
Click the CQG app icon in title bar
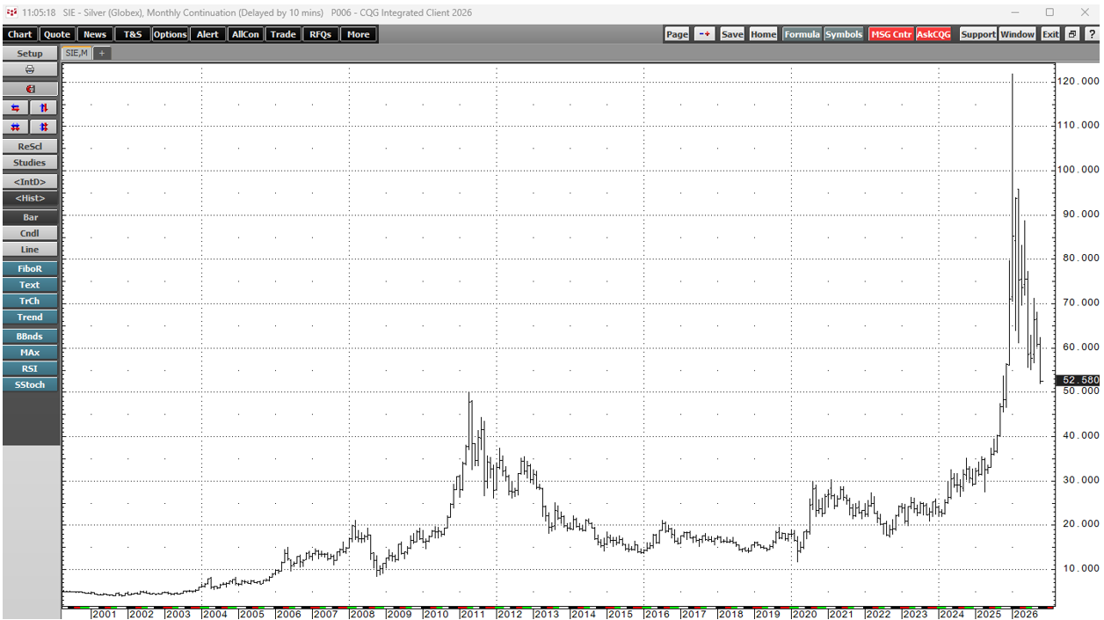[x=11, y=12]
